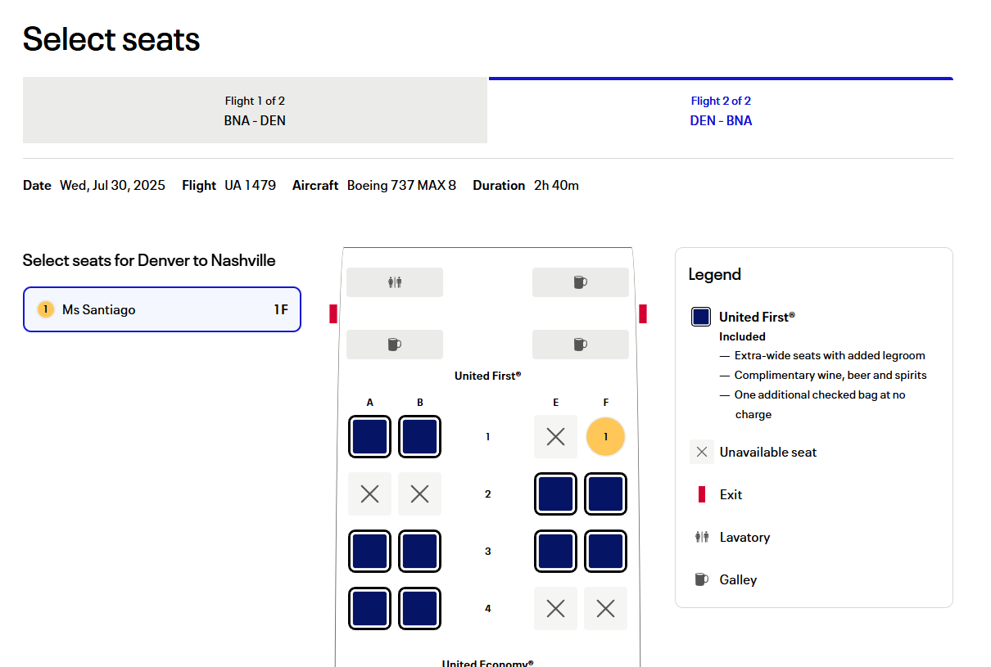Click unavailable seat 2B
The width and height of the screenshot is (991, 667).
420,494
